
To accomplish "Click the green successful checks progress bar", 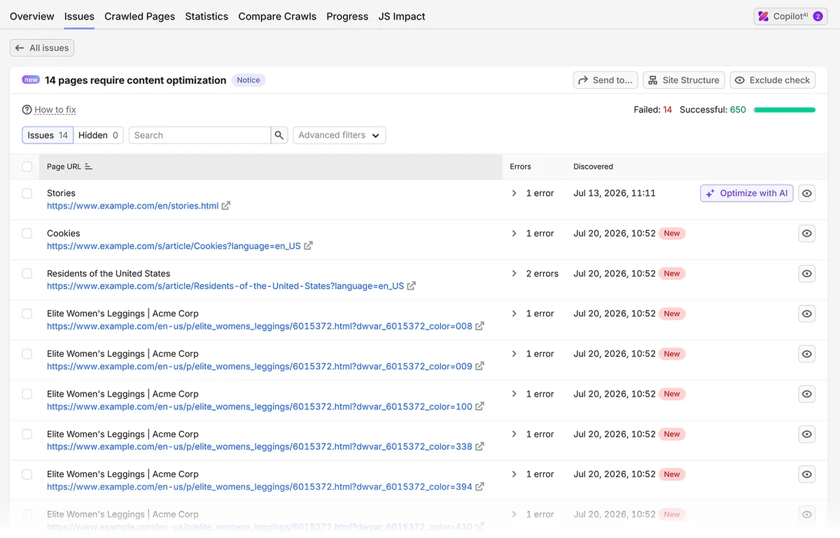I will 785,110.
